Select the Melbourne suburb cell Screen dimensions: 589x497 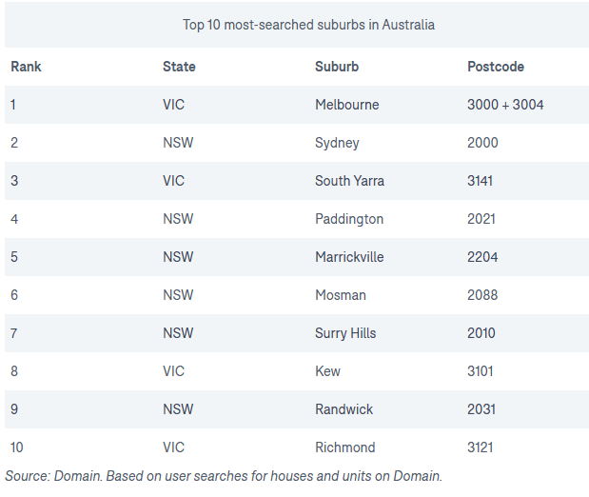[x=347, y=105]
